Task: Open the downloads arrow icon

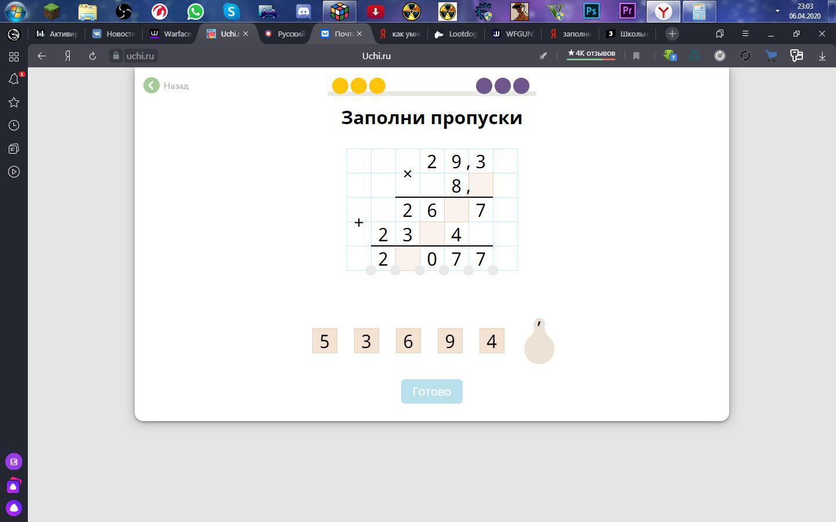Action: coord(822,56)
